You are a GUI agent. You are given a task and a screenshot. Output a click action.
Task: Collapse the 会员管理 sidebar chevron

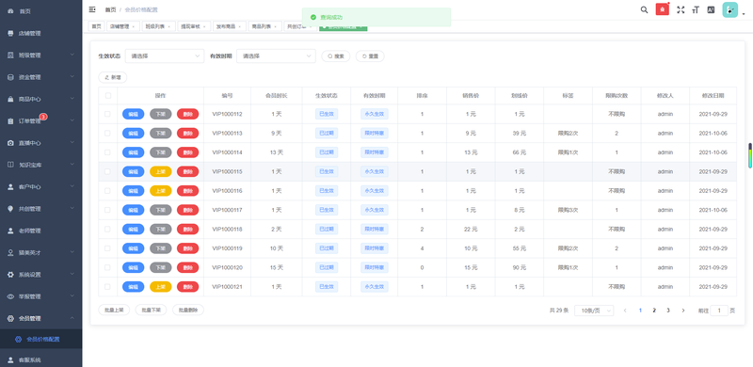point(72,318)
